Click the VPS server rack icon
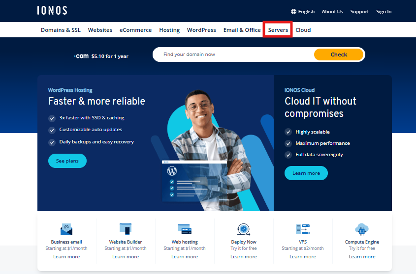416x274 pixels. click(x=303, y=229)
